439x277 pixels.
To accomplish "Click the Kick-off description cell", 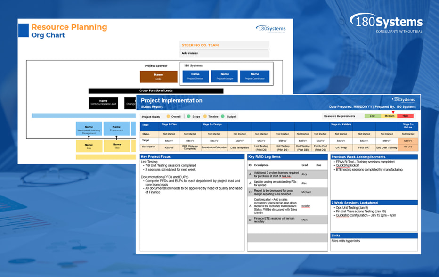I will point(169,147).
